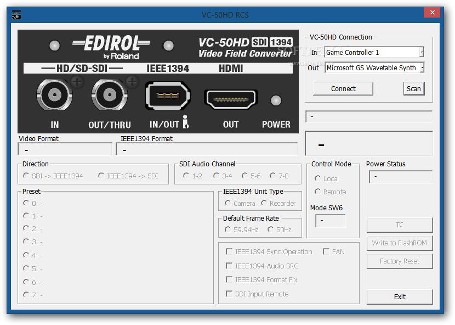This screenshot has height=325, width=455.
Task: Enable IEEE1394 Audio SRC checkbox
Action: point(261,266)
